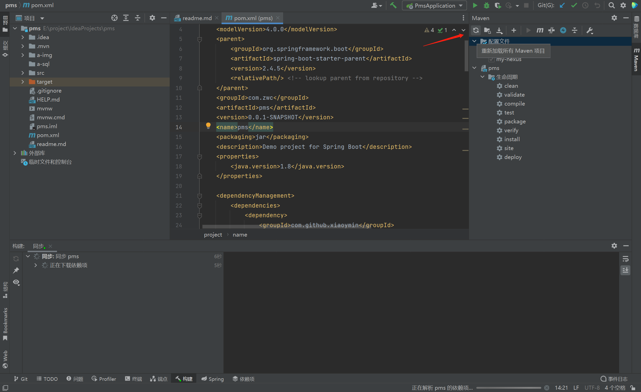Run PmsApplication with green play button

point(475,5)
